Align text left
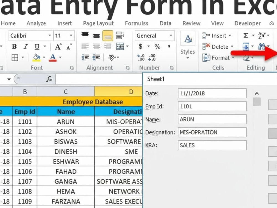Screen dimensions: 277x208 pos(85,47)
